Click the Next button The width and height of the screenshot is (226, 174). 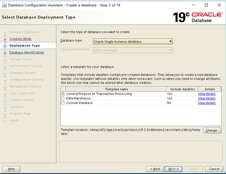[x=173, y=169]
